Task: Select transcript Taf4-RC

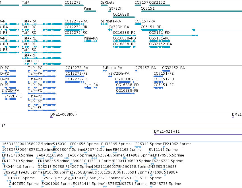Action: click(29, 27)
